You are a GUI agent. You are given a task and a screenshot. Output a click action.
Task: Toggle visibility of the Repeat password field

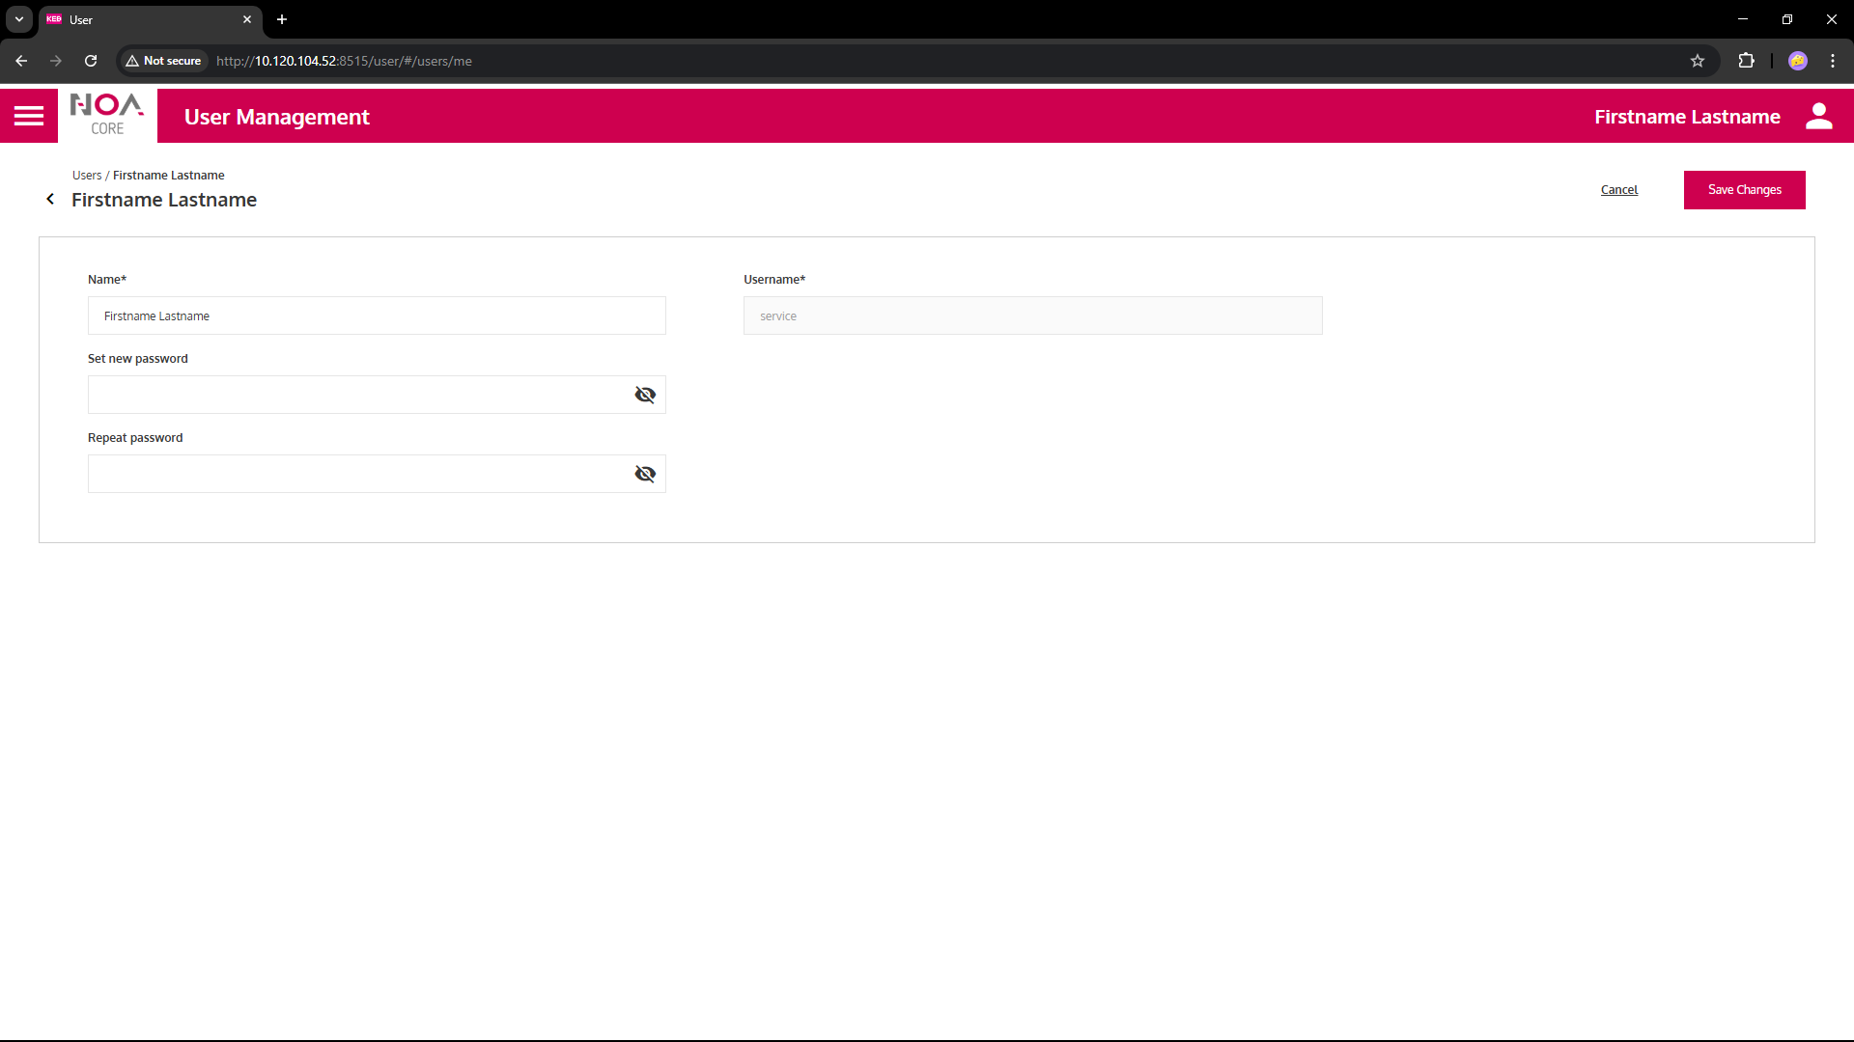(645, 474)
